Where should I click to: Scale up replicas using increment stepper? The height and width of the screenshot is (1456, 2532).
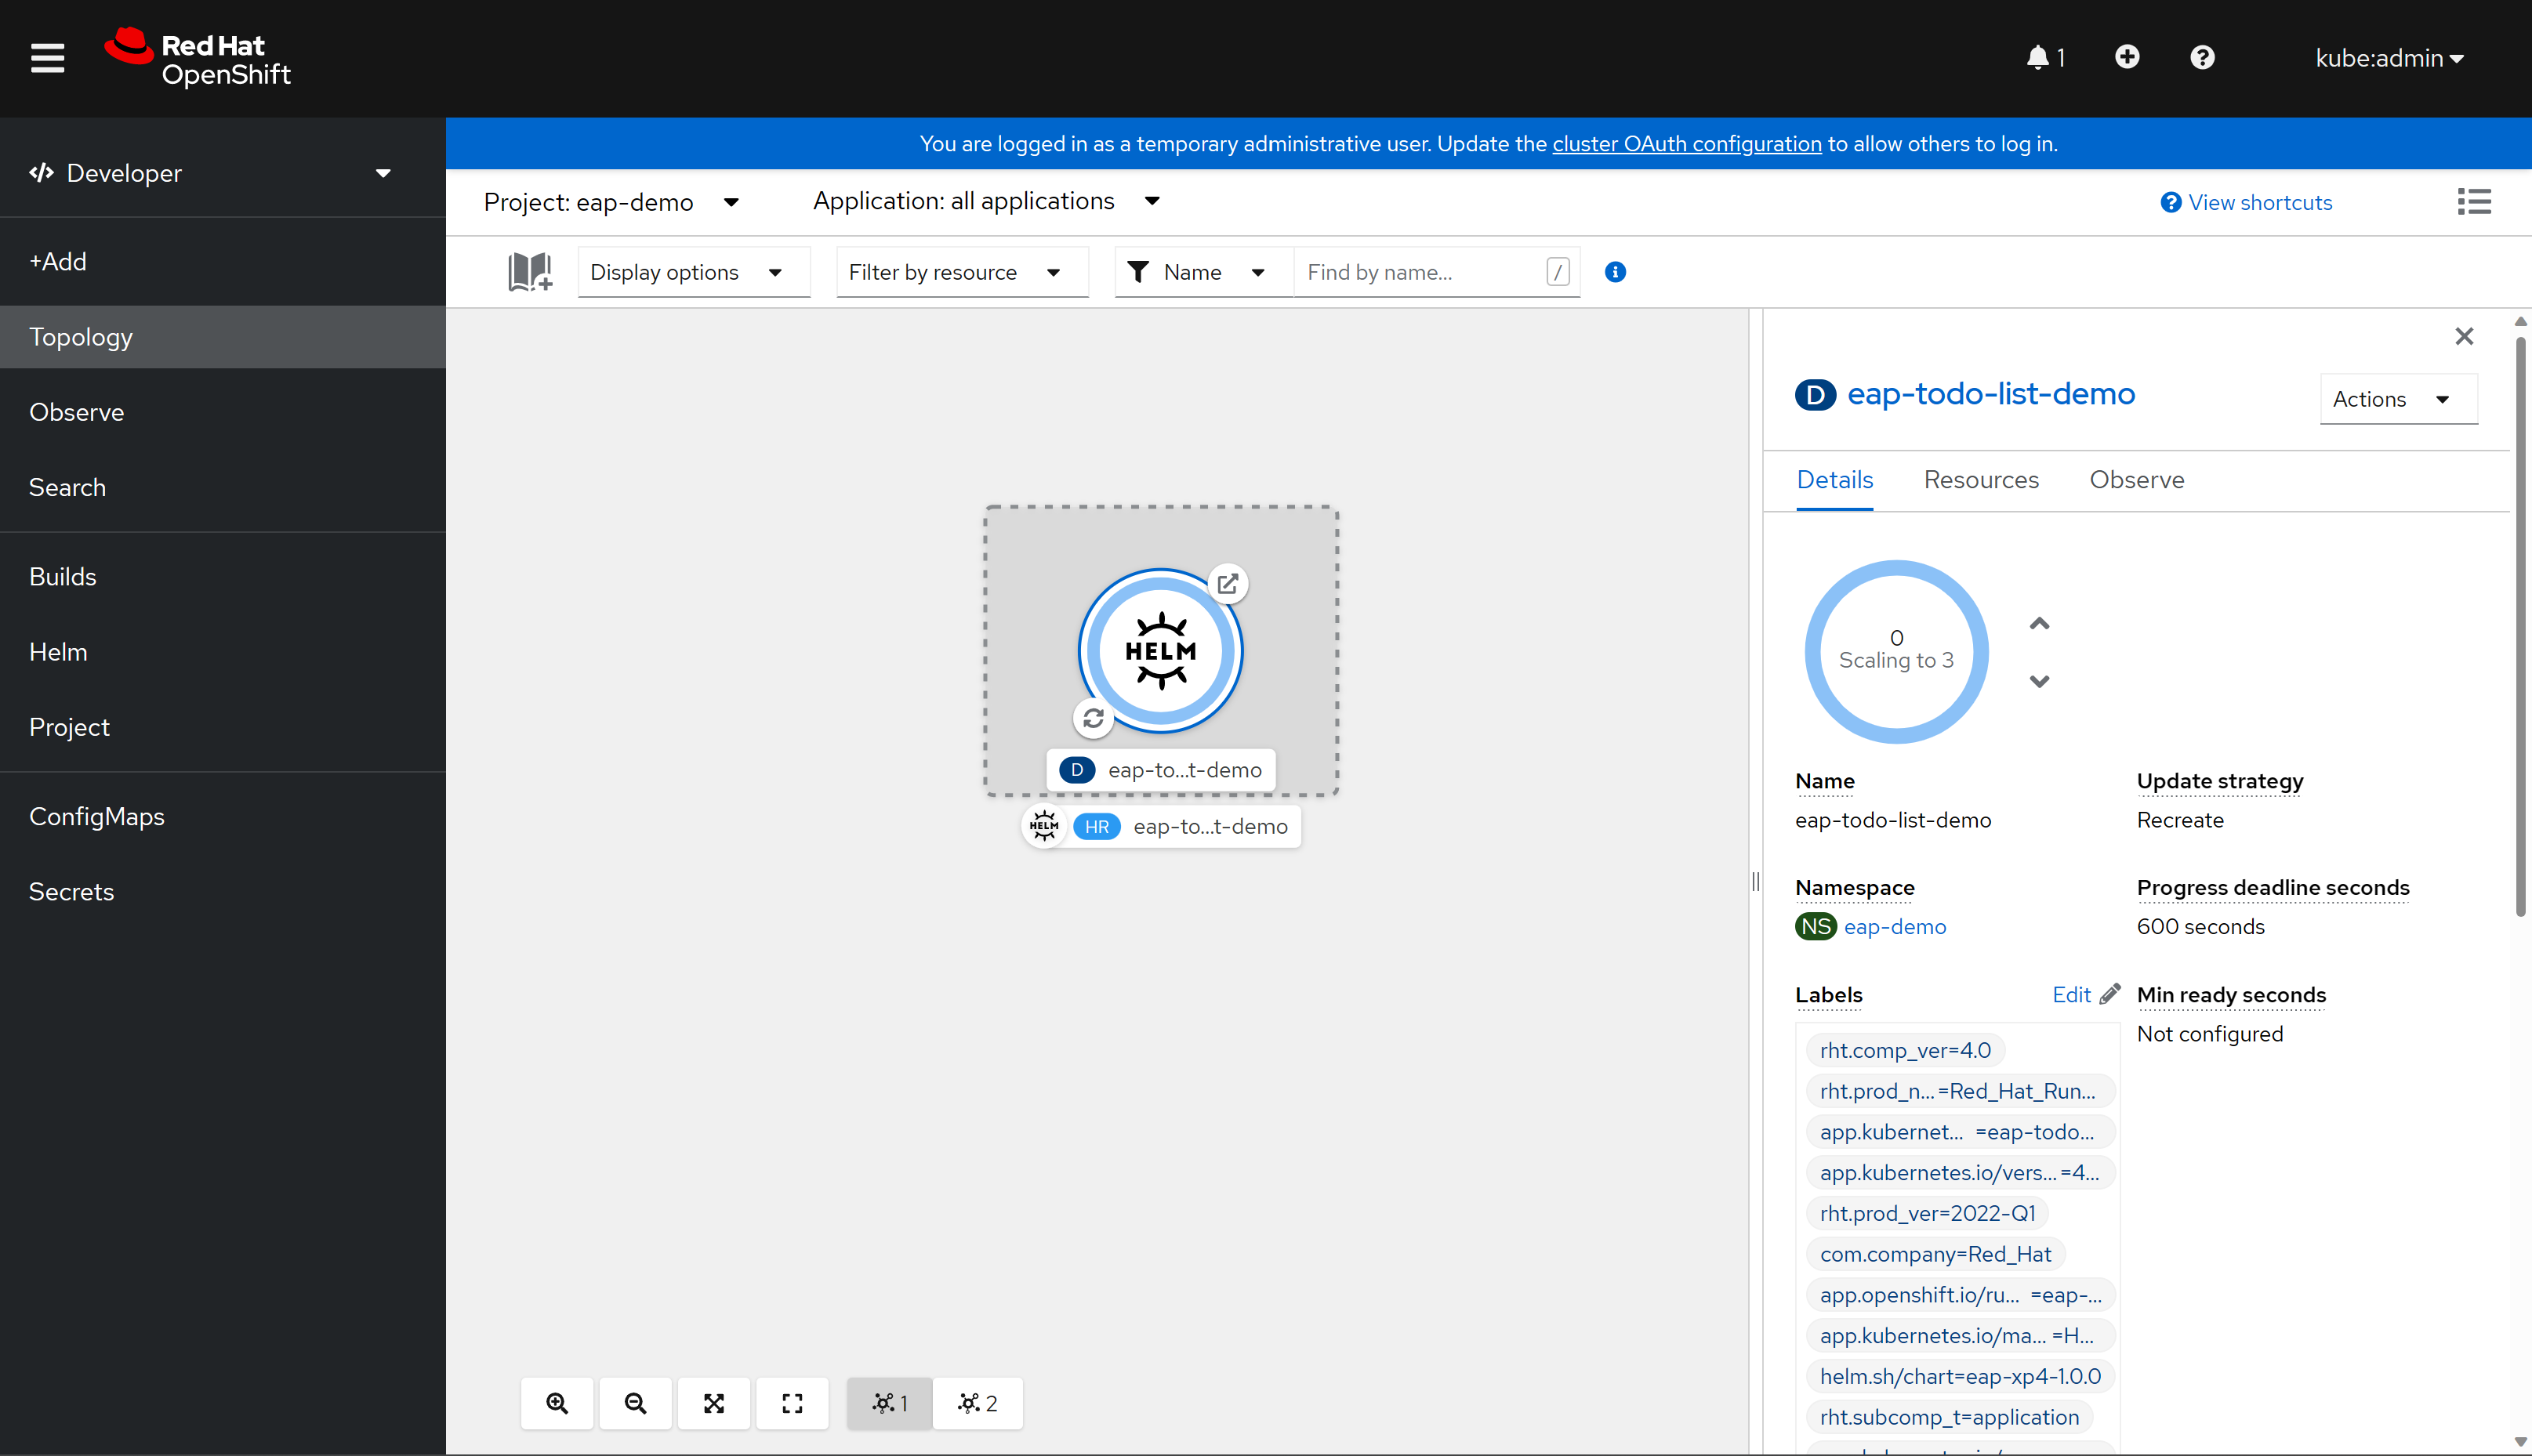2040,622
